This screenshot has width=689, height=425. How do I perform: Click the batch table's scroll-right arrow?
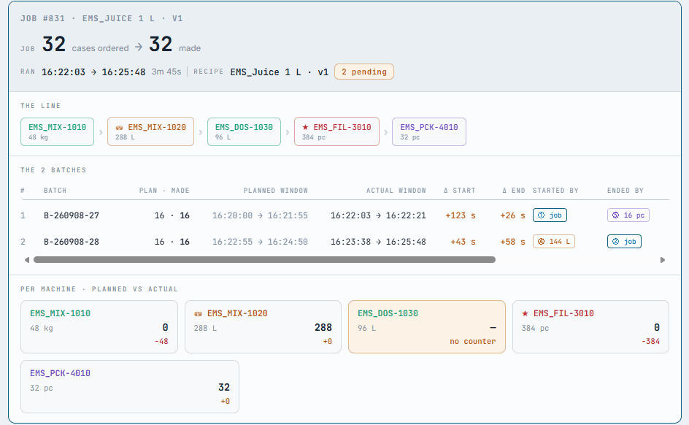[663, 260]
